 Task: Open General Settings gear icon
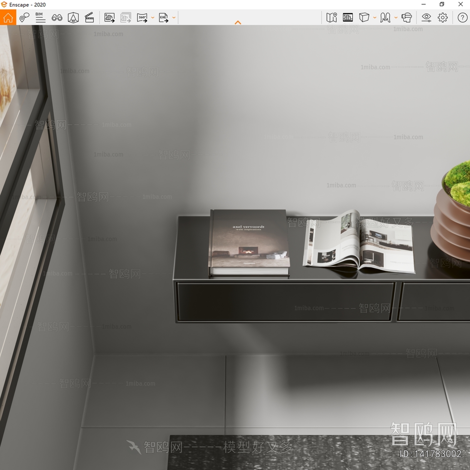point(443,18)
